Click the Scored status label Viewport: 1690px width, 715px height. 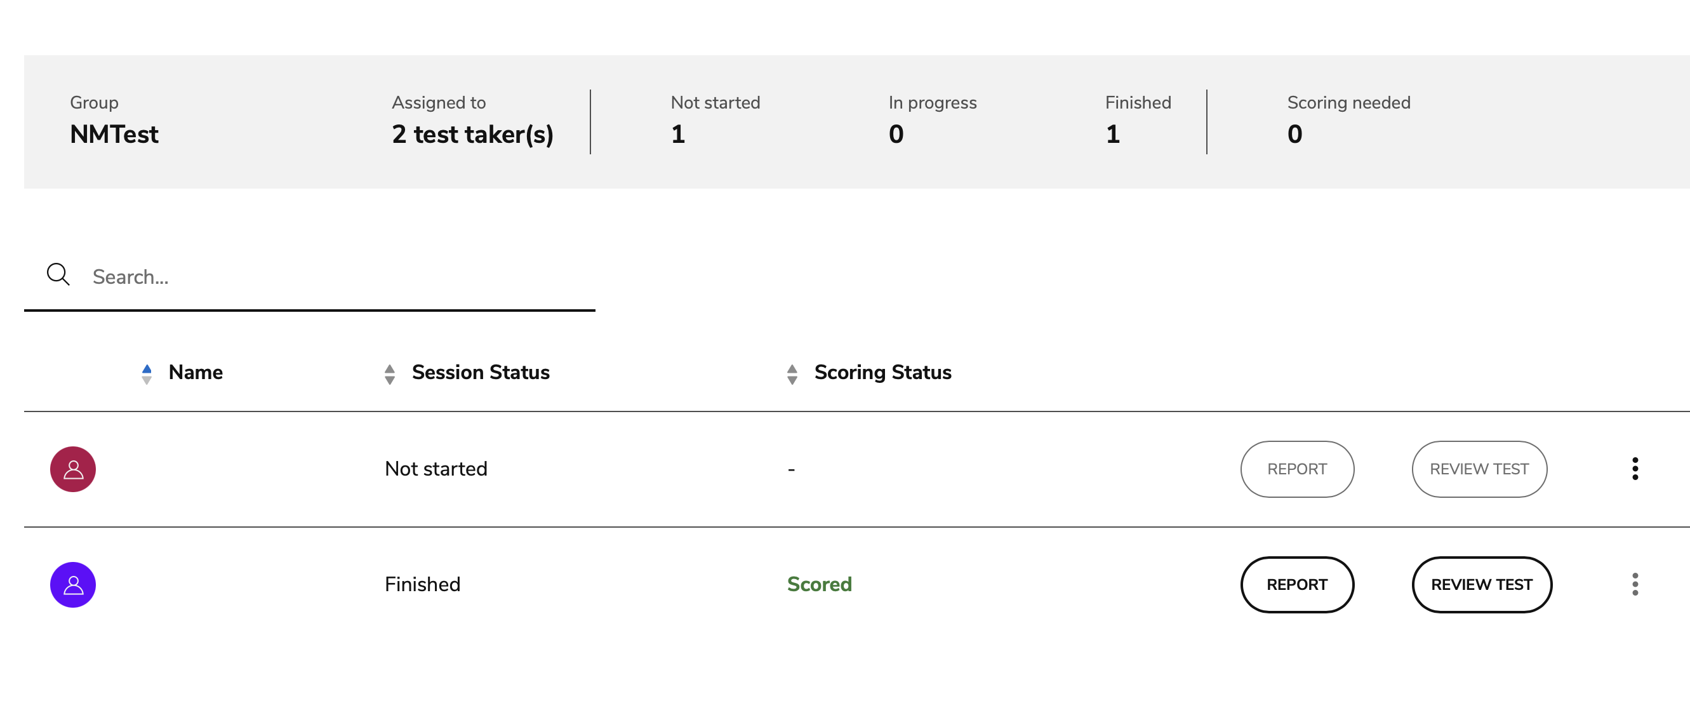(820, 584)
